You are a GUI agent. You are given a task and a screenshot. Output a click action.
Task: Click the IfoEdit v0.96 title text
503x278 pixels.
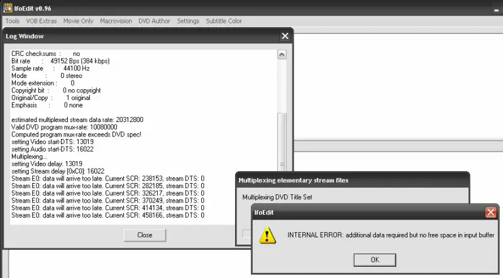tap(33, 8)
